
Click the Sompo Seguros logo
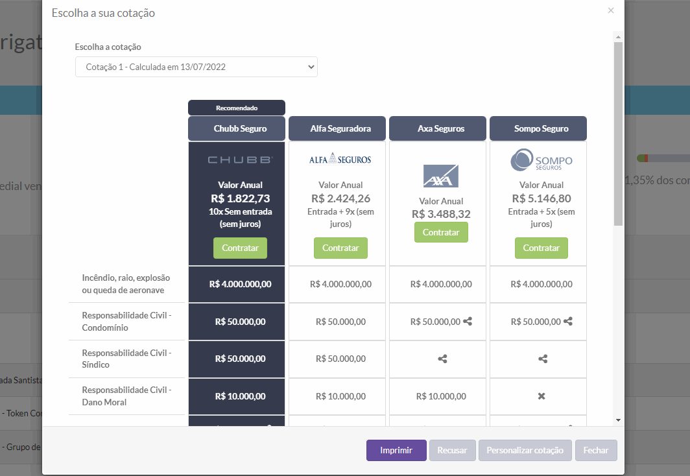[x=541, y=160]
